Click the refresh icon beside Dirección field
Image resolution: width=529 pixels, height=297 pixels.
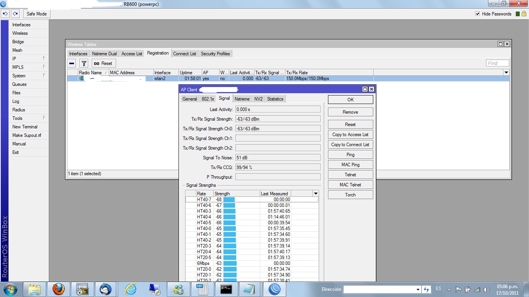pyautogui.click(x=426, y=289)
